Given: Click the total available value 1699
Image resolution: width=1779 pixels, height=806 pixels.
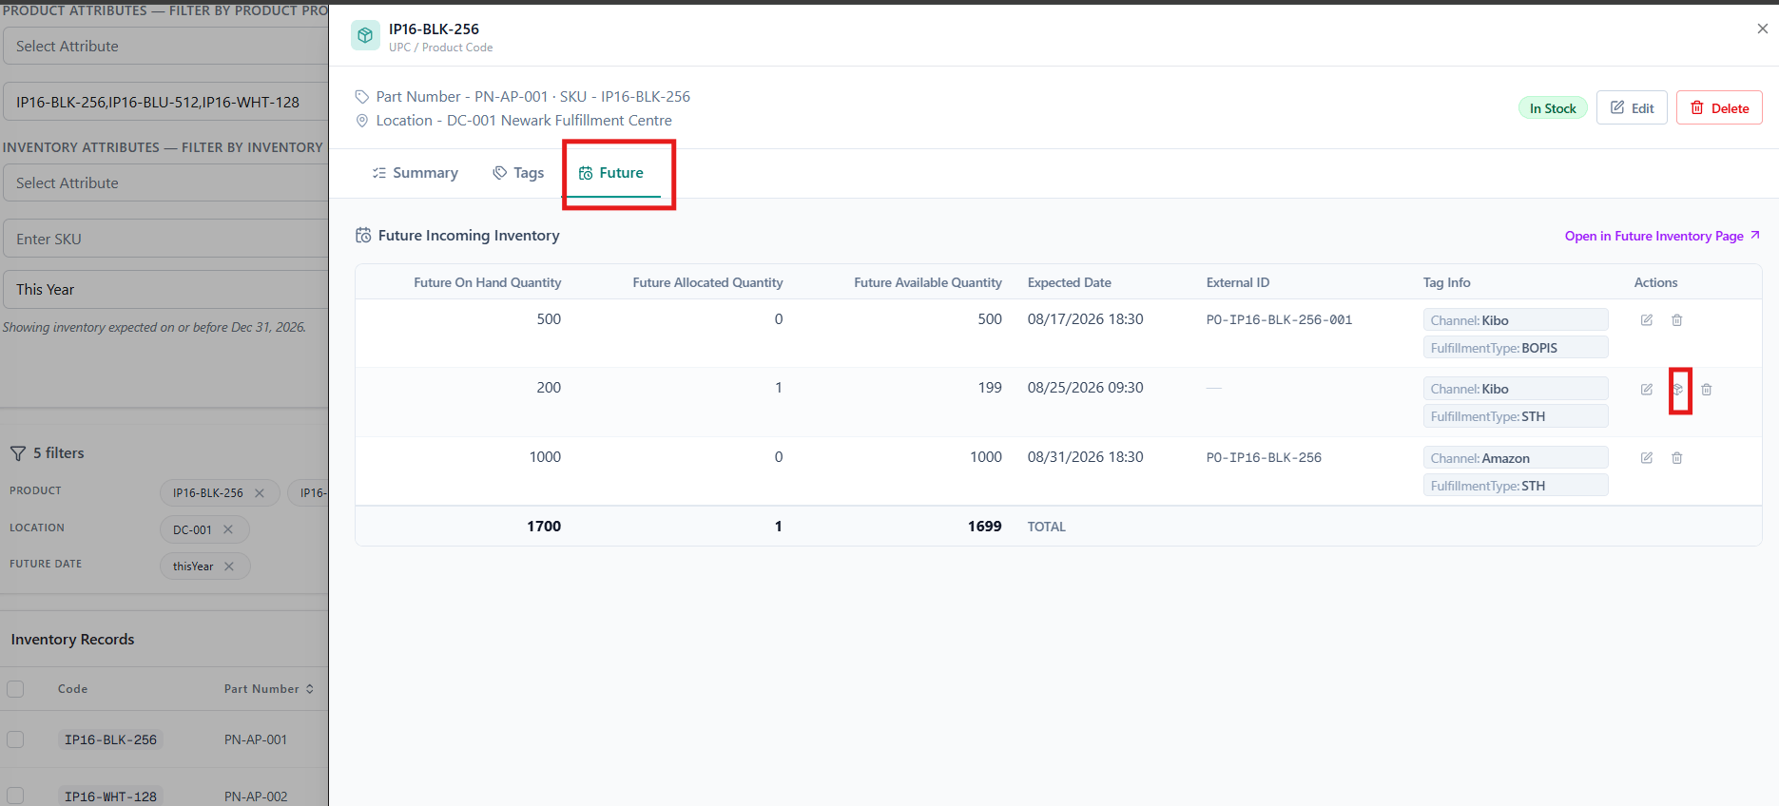Looking at the screenshot, I should 984,526.
